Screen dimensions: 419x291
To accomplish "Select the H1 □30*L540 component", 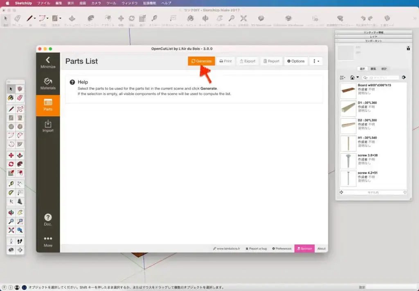I will click(373, 143).
